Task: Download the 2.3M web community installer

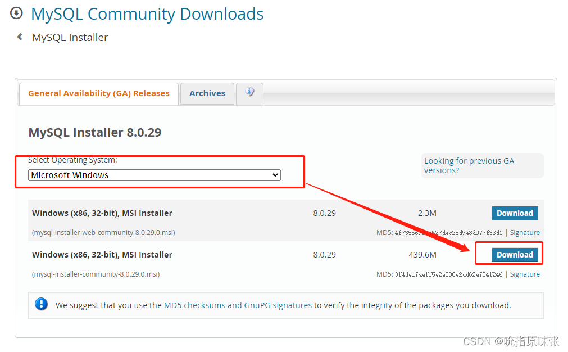Action: (515, 213)
